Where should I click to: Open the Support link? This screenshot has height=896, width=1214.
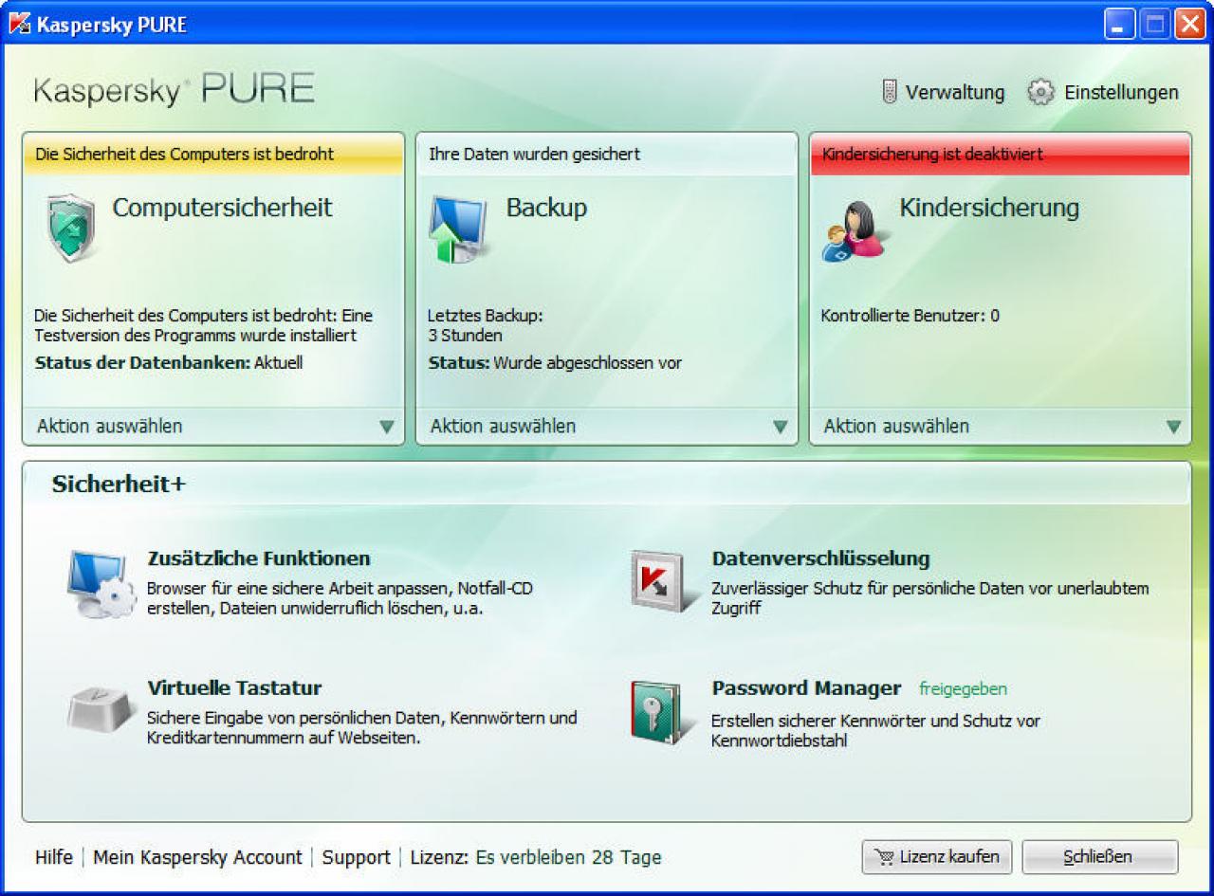(x=357, y=857)
